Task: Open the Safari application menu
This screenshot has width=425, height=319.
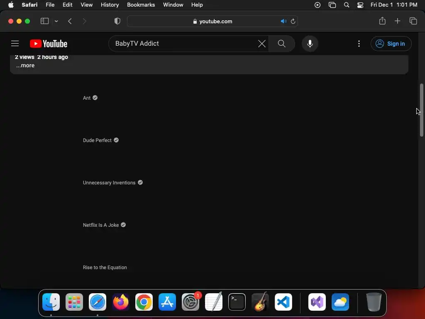Action: (x=29, y=5)
